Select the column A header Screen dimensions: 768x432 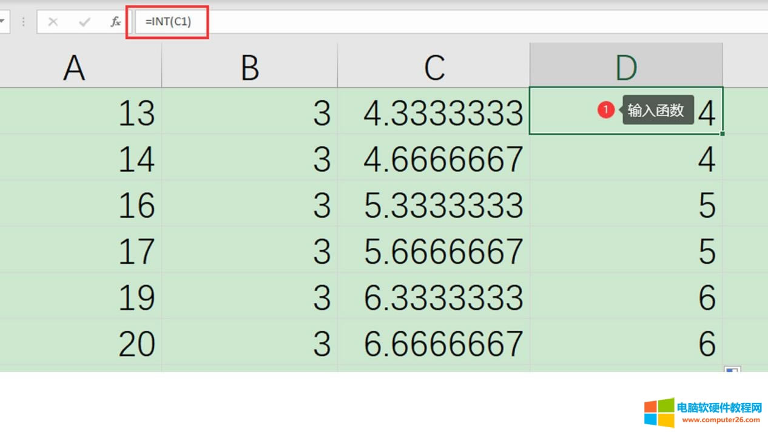coord(74,67)
